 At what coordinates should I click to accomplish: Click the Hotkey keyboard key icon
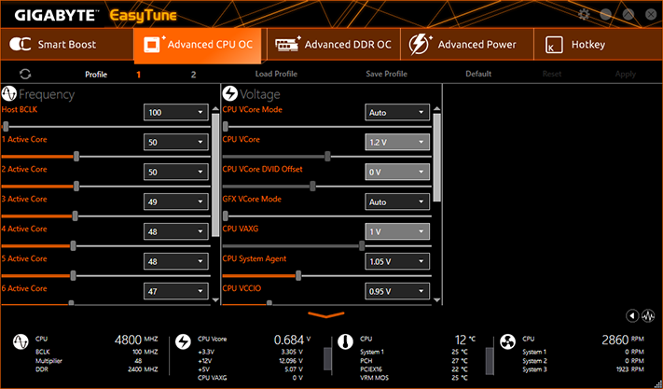tap(554, 45)
